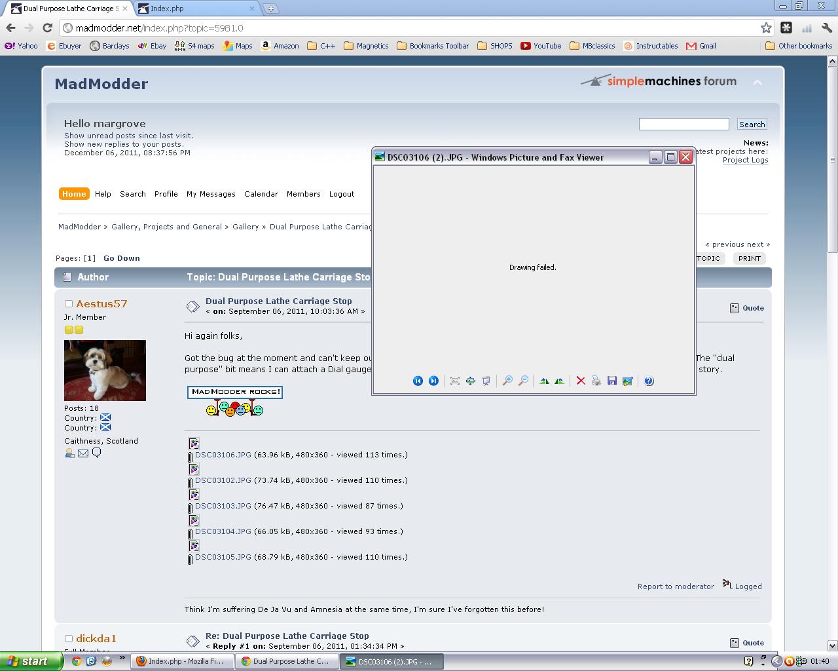Open Chrome wrench settings menu
The width and height of the screenshot is (838, 671).
[827, 28]
